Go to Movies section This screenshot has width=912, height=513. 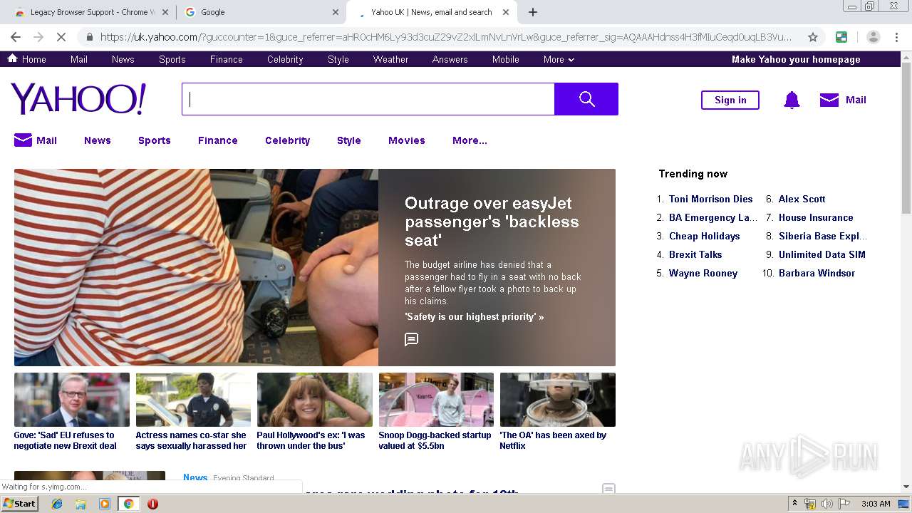click(407, 140)
